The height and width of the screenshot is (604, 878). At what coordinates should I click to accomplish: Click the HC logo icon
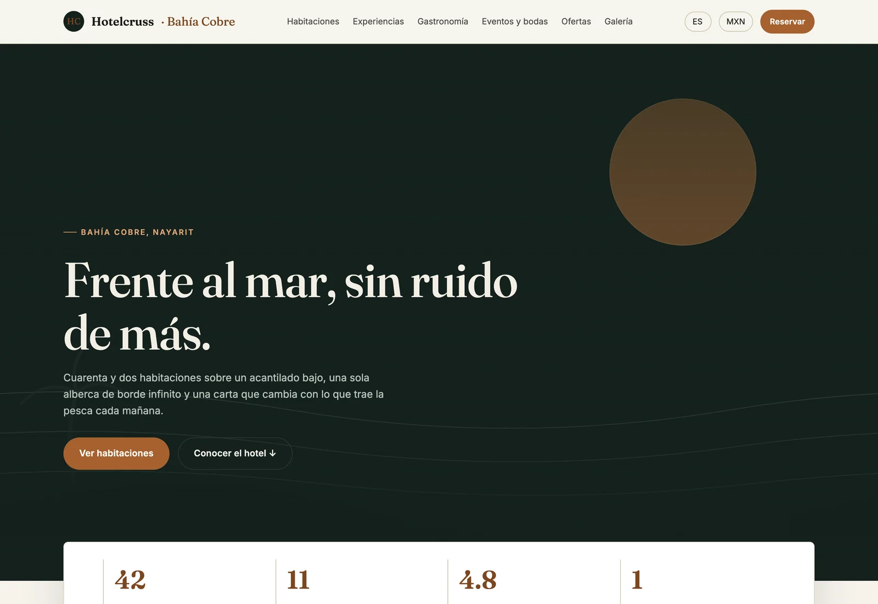tap(74, 21)
